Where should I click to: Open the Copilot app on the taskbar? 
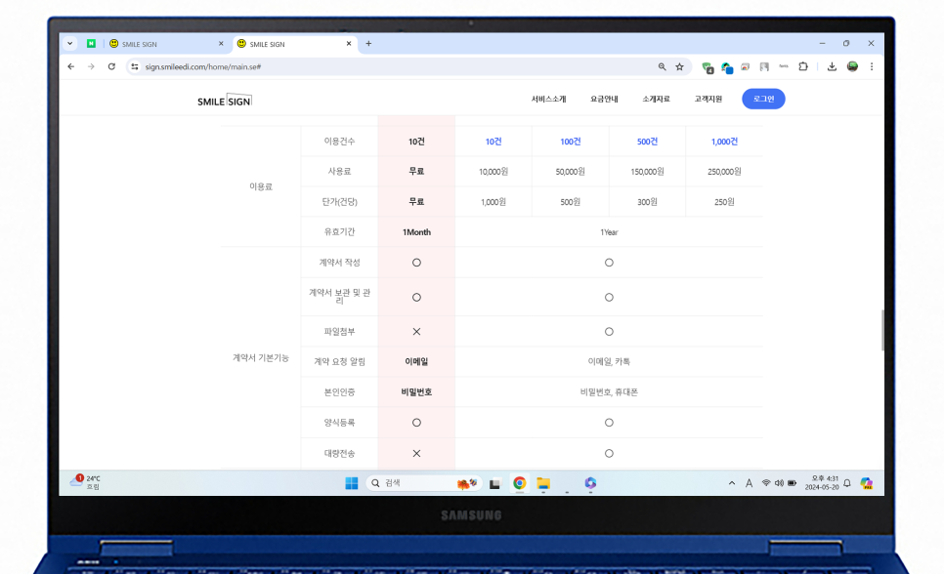pyautogui.click(x=590, y=483)
